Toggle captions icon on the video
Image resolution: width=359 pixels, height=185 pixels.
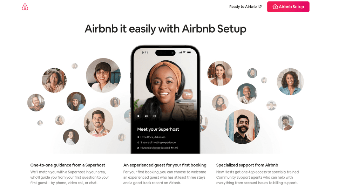(154, 116)
